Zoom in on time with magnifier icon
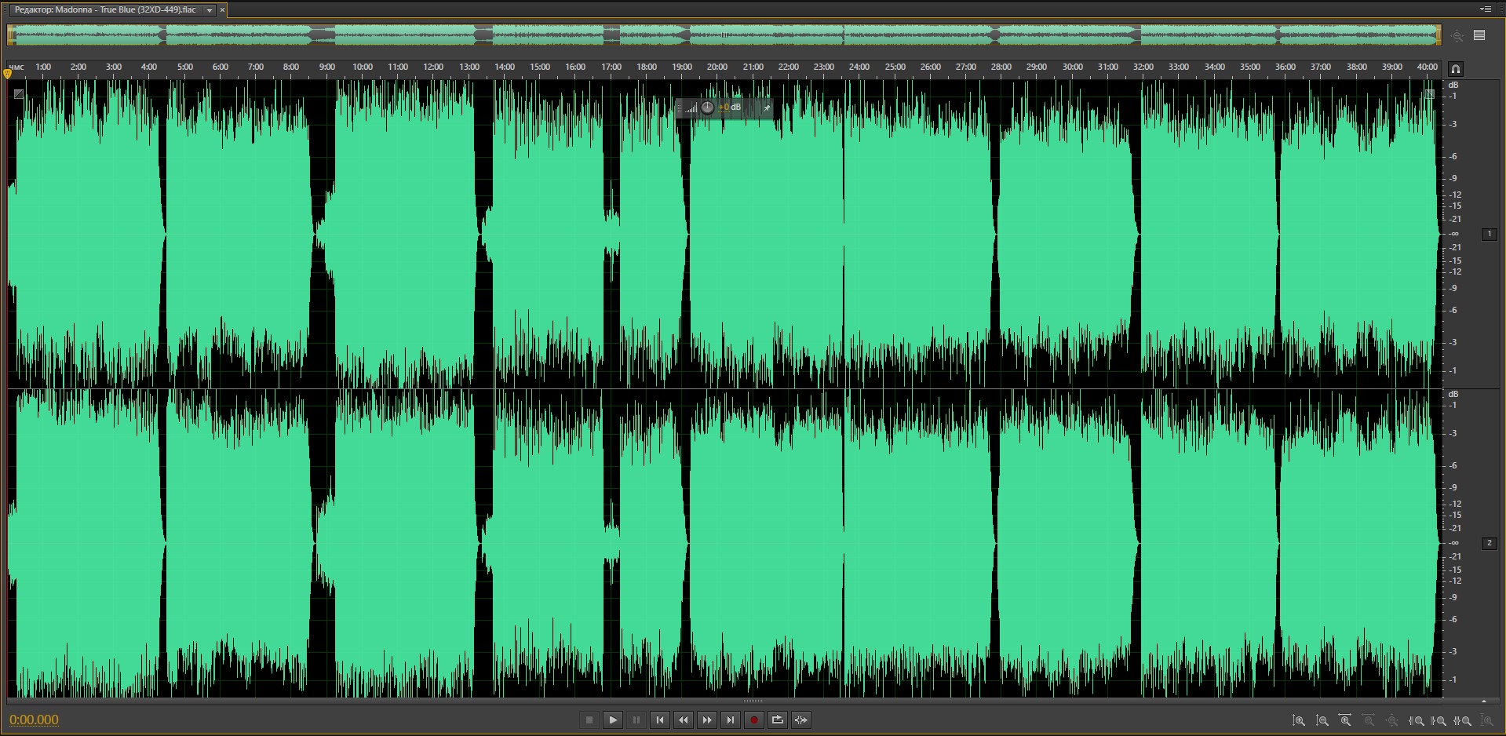The height and width of the screenshot is (736, 1506). point(1345,720)
